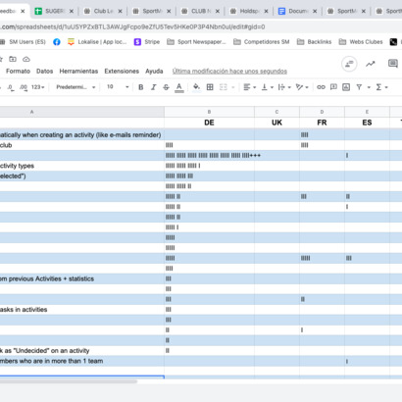Select the ES header cell
Screen dimensions: 402x402
[367, 123]
